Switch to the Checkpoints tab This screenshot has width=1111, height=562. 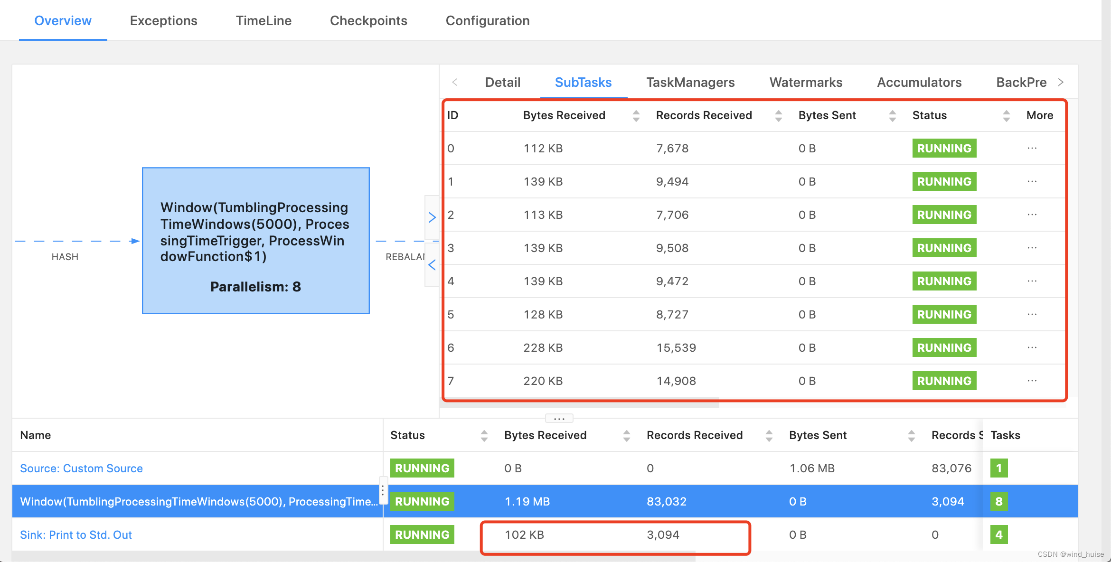(x=368, y=21)
